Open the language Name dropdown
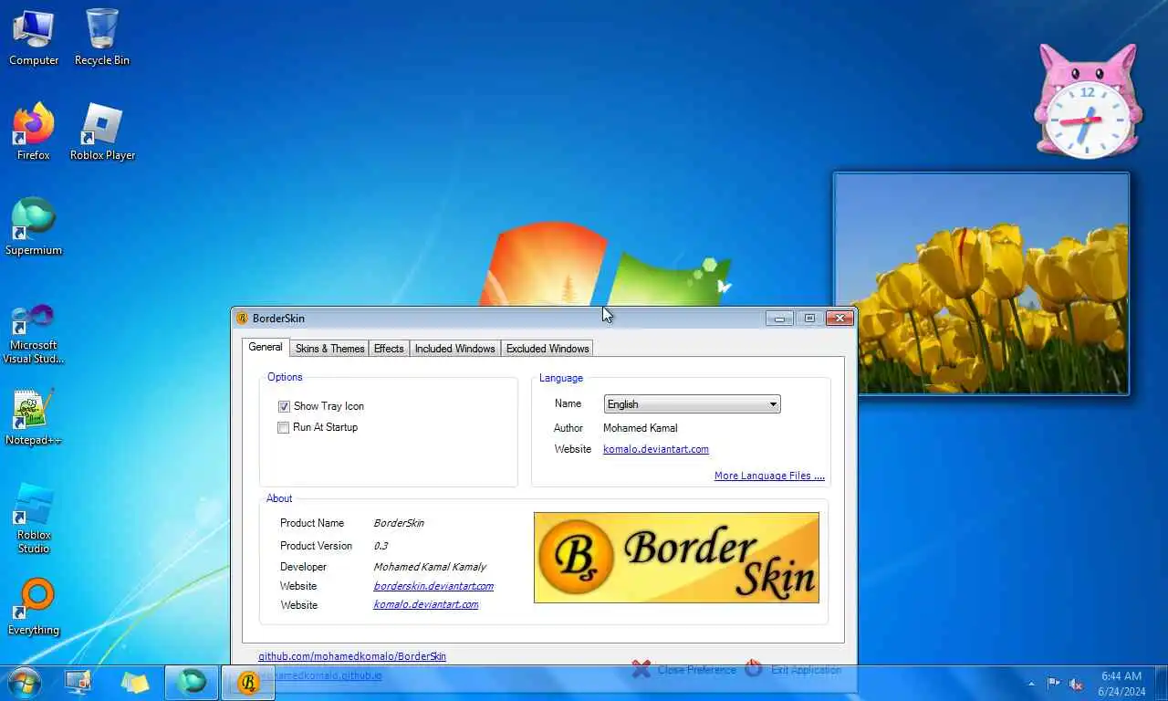The height and width of the screenshot is (701, 1168). point(692,404)
